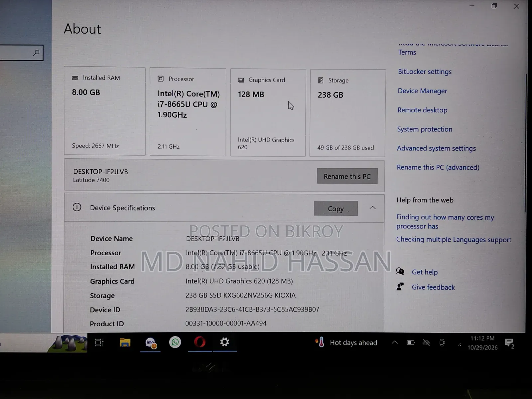Click the Graphics Card icon

pos(241,80)
